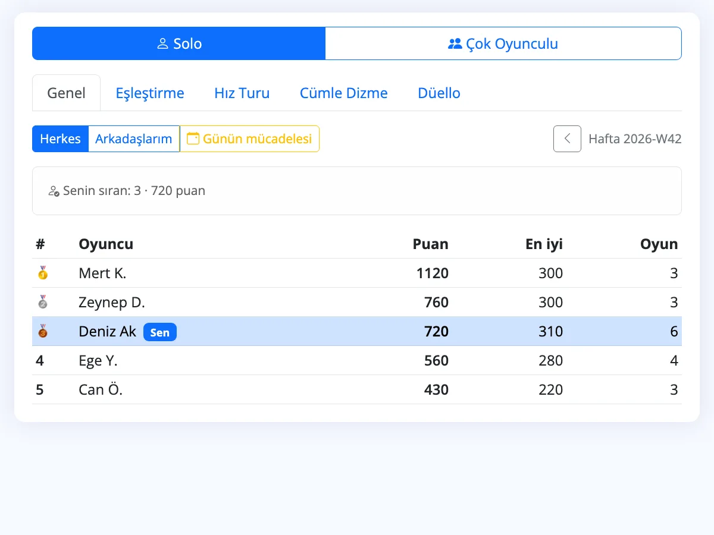Select the Düello tab
The image size is (714, 535).
(439, 93)
